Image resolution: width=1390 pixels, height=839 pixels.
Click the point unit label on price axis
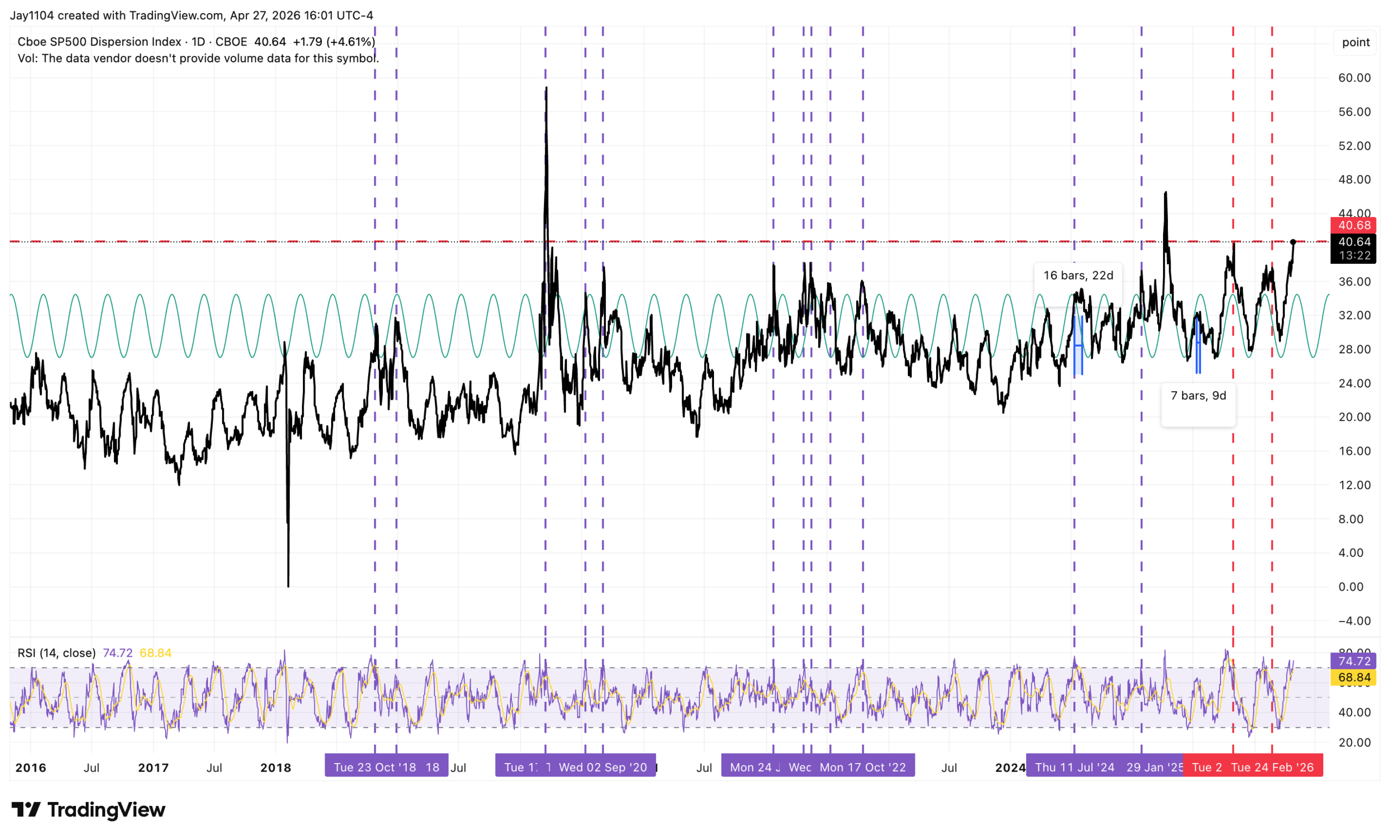tap(1356, 42)
